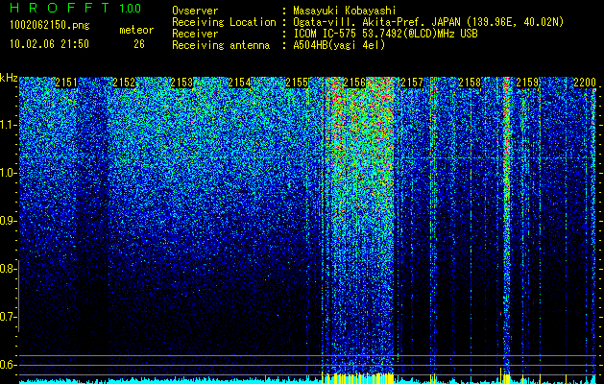The width and height of the screenshot is (604, 384).
Task: Click the 2158 time marker
Action: pos(470,83)
